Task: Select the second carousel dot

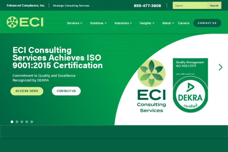Action: (x=17, y=122)
